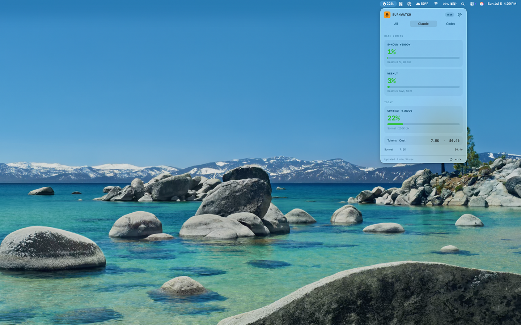This screenshot has height=325, width=521.
Task: Select the Claude tab
Action: click(423, 24)
